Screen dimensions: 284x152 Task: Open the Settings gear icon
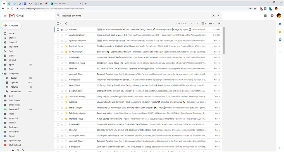click(219, 23)
